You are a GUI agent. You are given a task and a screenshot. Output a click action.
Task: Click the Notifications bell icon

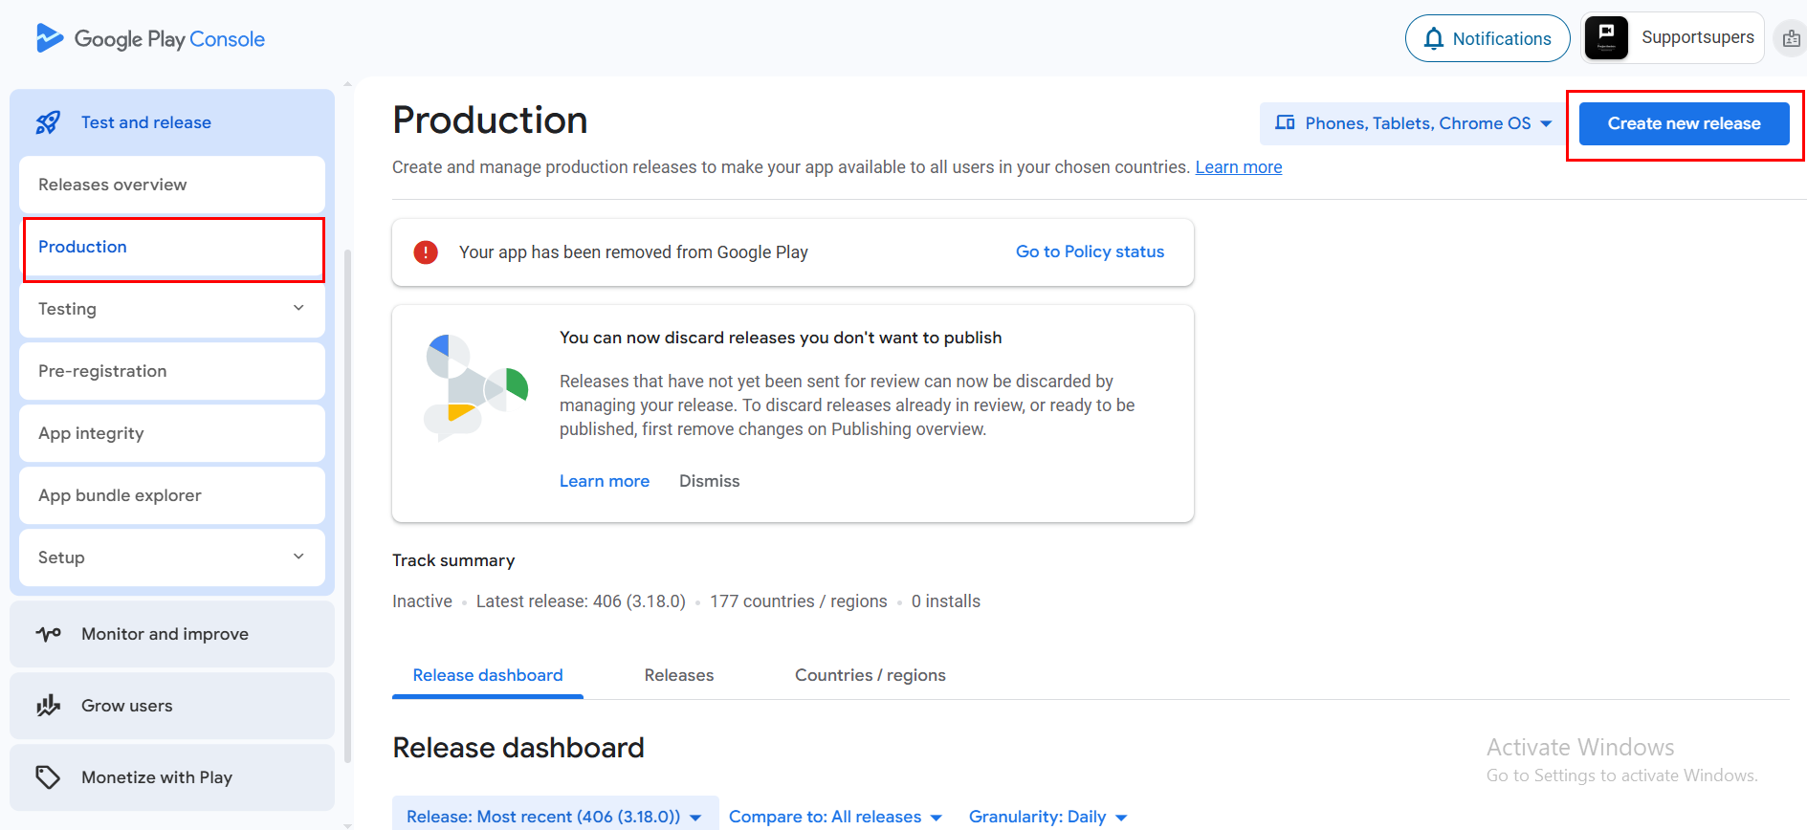pyautogui.click(x=1433, y=38)
